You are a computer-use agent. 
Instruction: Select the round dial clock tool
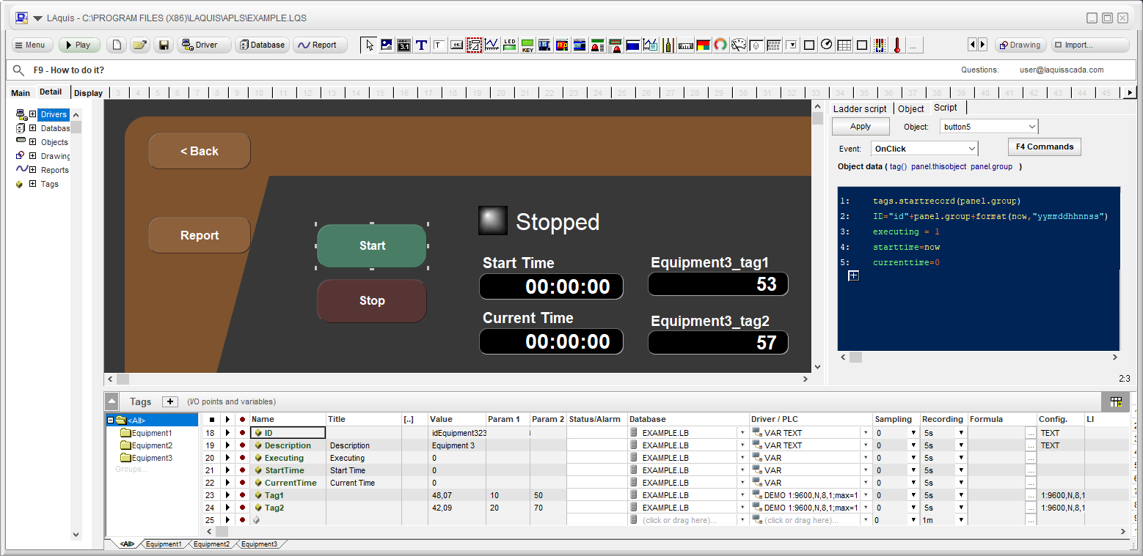tap(827, 45)
